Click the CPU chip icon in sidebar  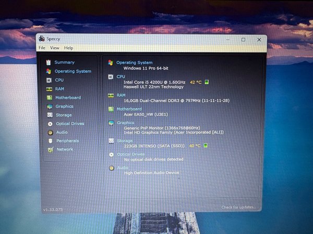[x=49, y=80]
